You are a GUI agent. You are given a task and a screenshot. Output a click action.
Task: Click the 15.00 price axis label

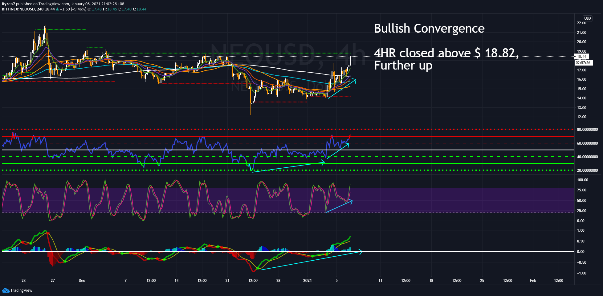[x=582, y=89]
